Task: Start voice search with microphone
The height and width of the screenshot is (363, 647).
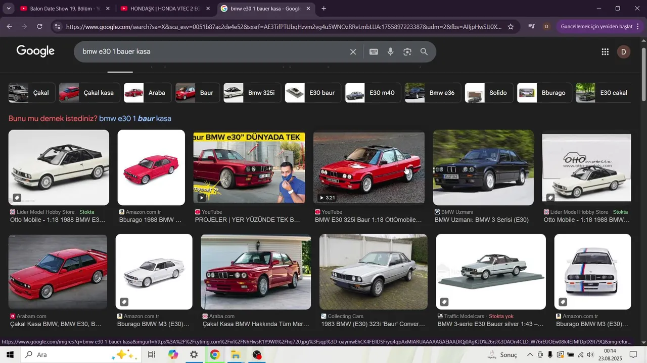Action: coord(390,51)
